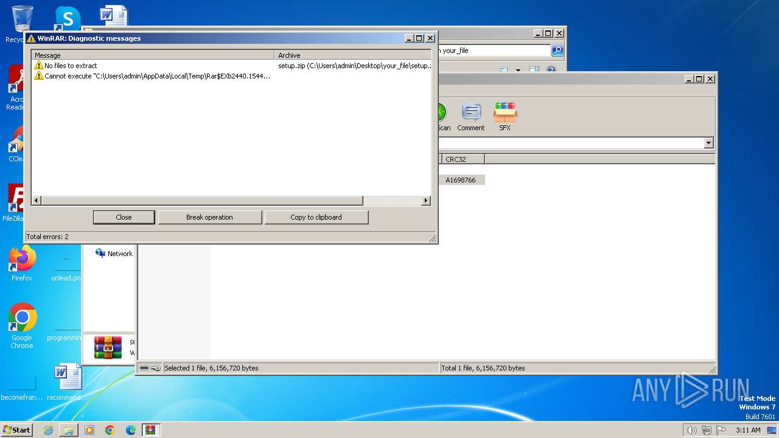Viewport: 779px width, 438px height.
Task: Click the left arrow of the horizontal scrollbar
Action: coord(37,201)
